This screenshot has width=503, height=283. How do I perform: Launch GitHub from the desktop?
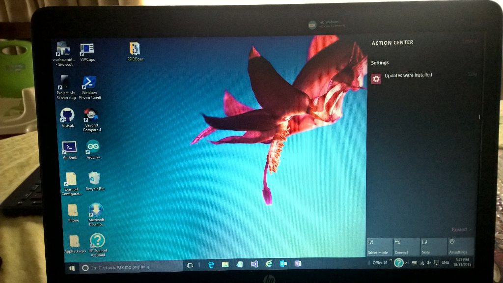coord(67,117)
